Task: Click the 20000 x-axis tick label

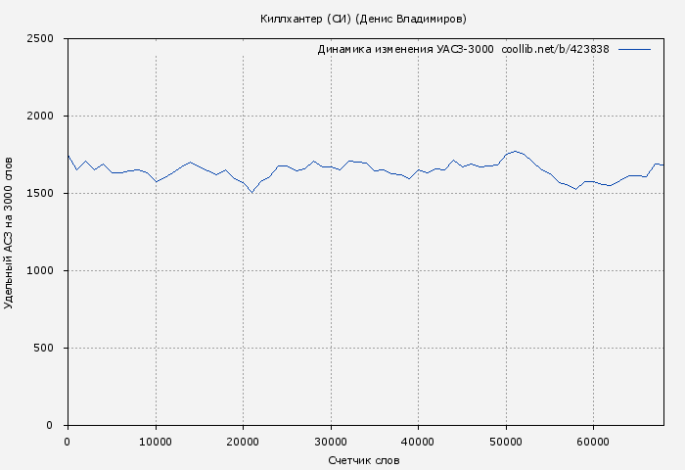Action: point(243,442)
